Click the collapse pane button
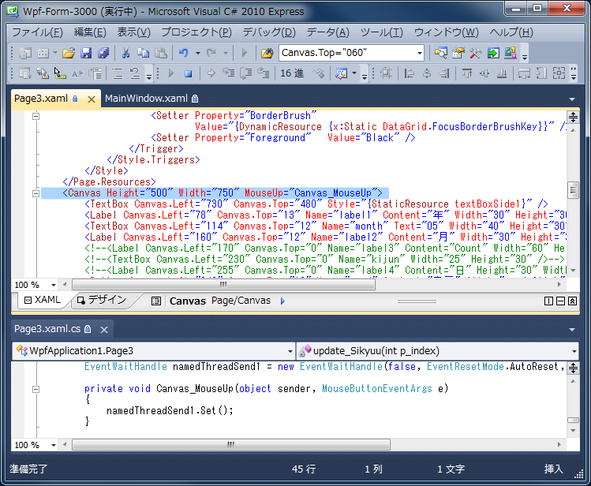This screenshot has width=591, height=486. (573, 301)
